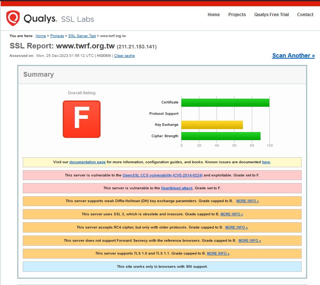Open the Heartbleed attack link
Image resolution: width=320 pixels, height=285 pixels.
click(177, 188)
